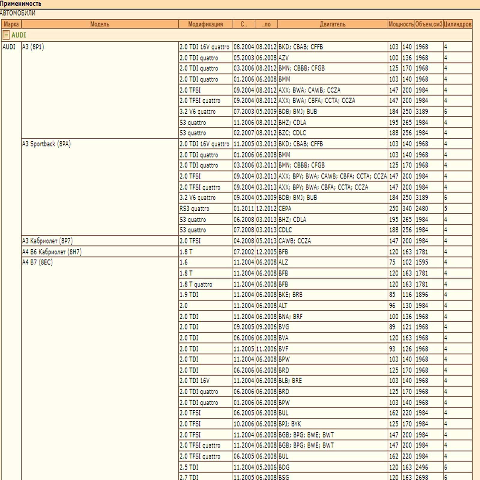480x480 pixels.
Task: Select the A3 (8P1) model cell
Action: pos(33,47)
